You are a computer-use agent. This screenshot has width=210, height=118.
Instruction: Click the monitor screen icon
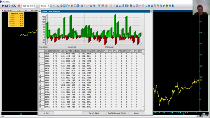pos(64,6)
